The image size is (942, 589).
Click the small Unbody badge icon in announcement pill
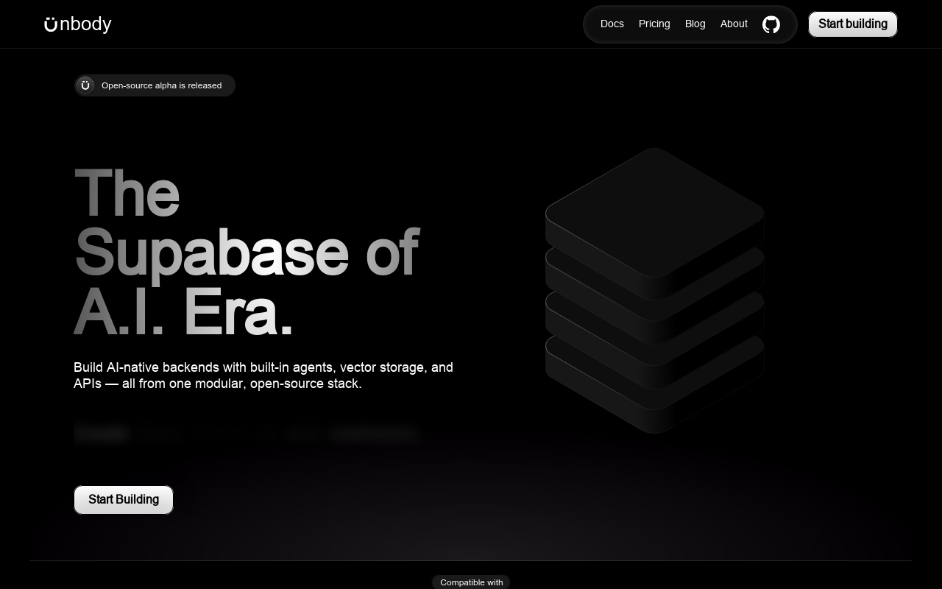point(85,85)
